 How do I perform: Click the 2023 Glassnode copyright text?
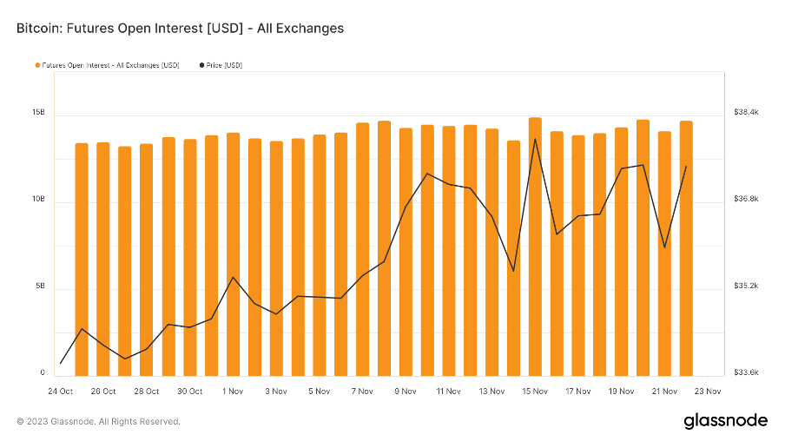99,421
